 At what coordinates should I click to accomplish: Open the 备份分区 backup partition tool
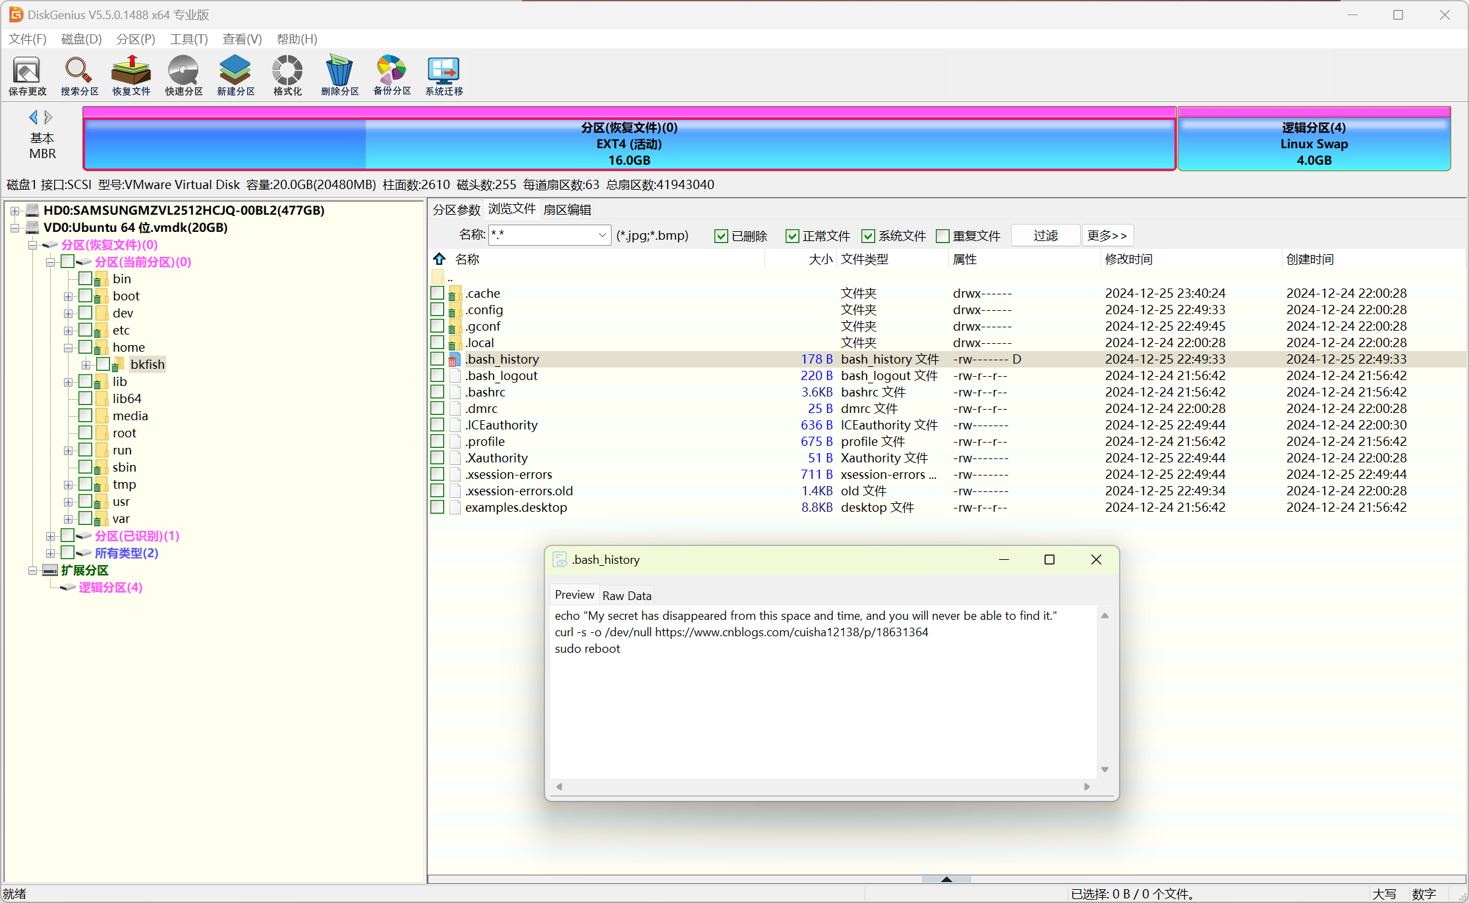pos(391,75)
